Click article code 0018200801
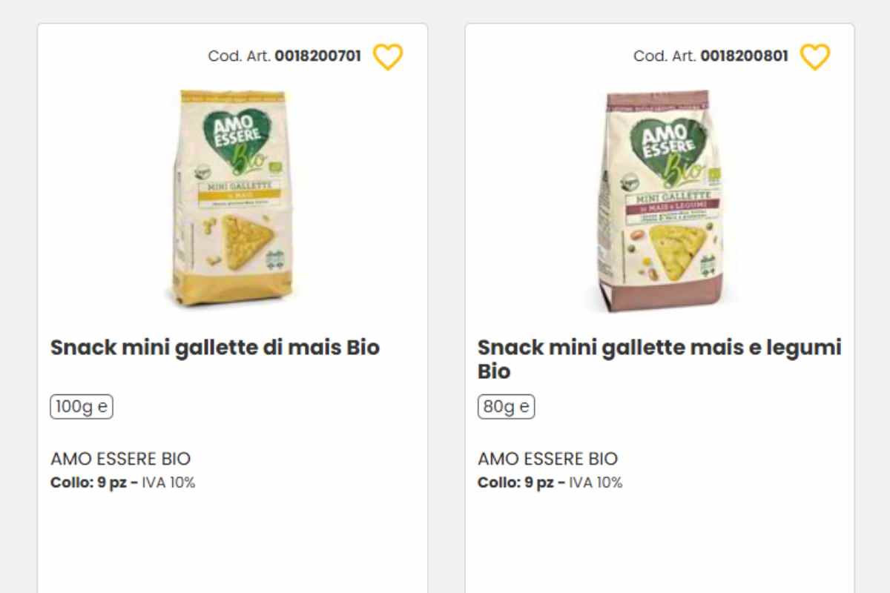Viewport: 890px width, 593px height. click(745, 55)
